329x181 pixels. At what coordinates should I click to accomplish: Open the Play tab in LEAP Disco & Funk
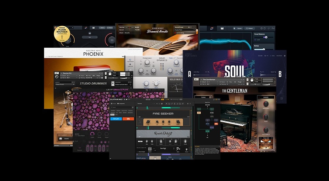(x=147, y=90)
